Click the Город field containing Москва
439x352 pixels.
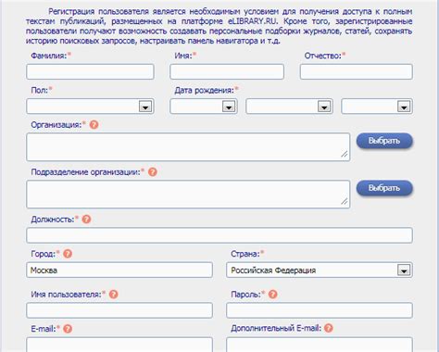[119, 270]
